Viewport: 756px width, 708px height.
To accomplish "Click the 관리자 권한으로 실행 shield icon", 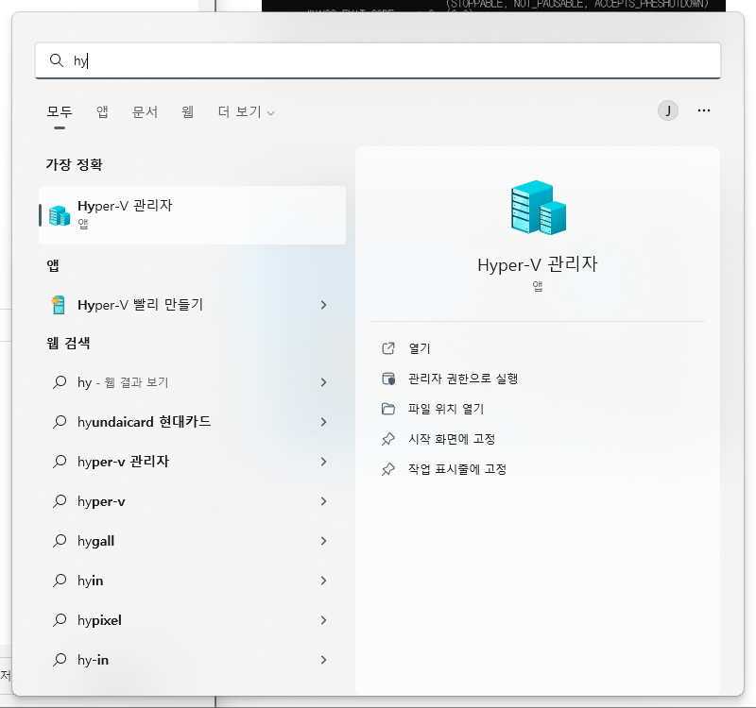I will (x=388, y=379).
